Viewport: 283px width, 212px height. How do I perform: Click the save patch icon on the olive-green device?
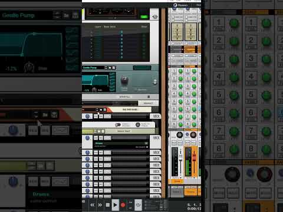coord(103,131)
